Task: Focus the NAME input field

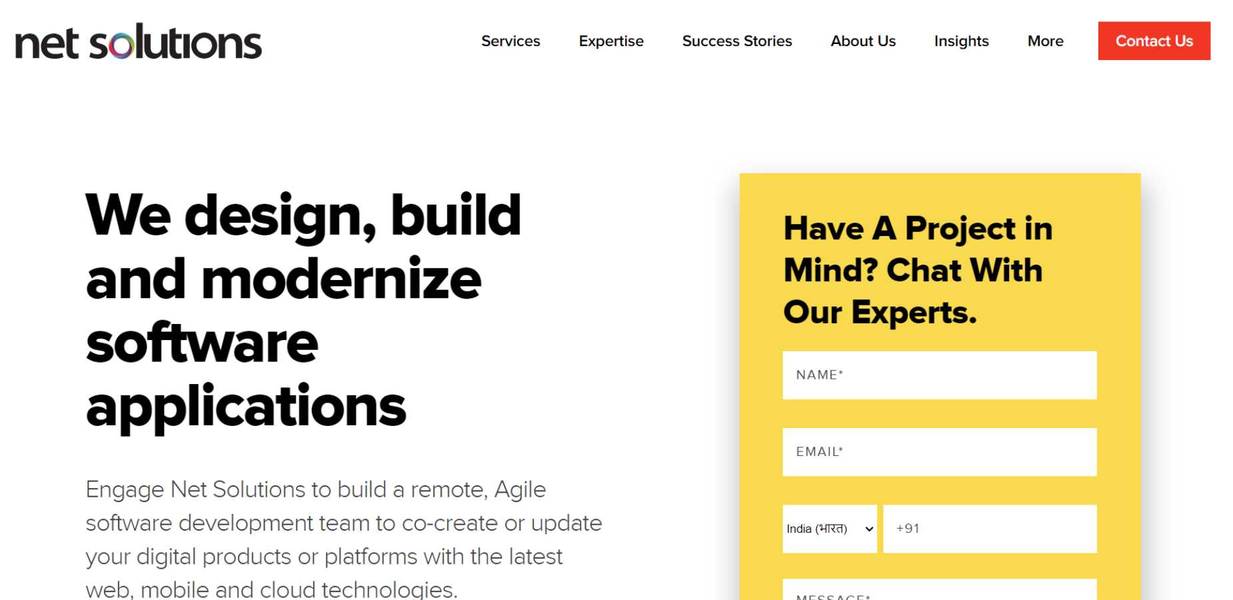Action: coord(938,375)
